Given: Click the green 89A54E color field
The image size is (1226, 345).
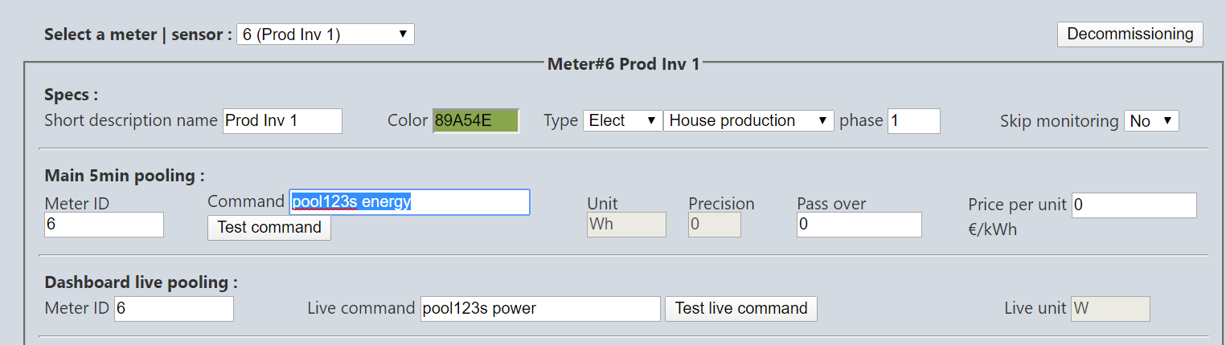Looking at the screenshot, I should [x=476, y=120].
